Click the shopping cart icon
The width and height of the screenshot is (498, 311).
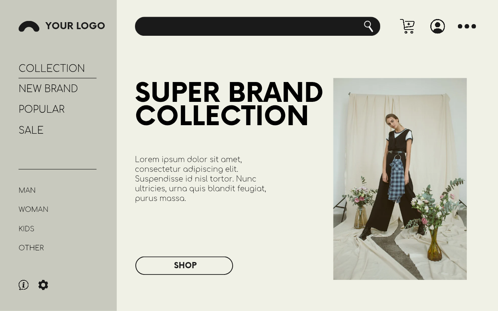407,26
